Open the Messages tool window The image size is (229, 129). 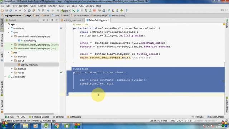pos(74,117)
